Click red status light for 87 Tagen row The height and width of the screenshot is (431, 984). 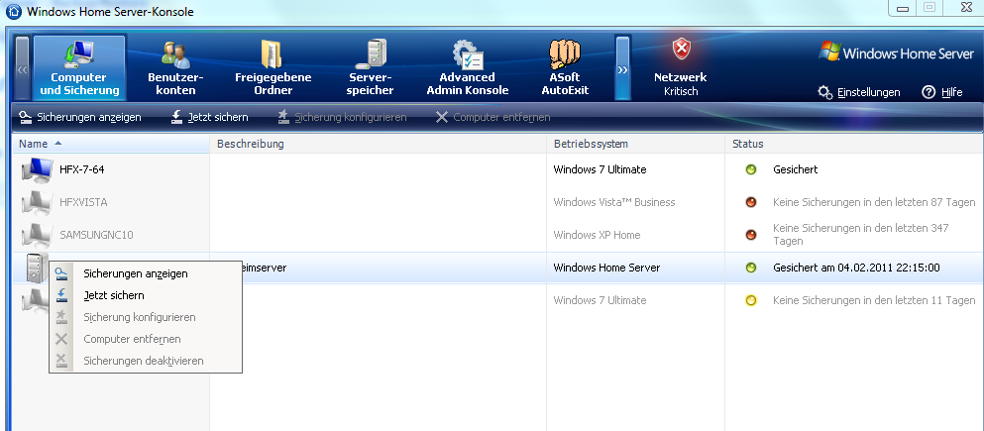[x=750, y=202]
